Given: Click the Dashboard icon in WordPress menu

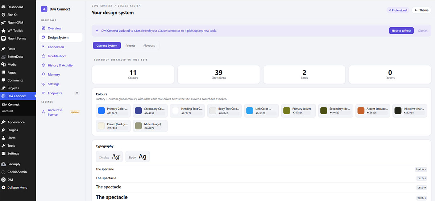Looking at the screenshot, I should click(x=4, y=7).
